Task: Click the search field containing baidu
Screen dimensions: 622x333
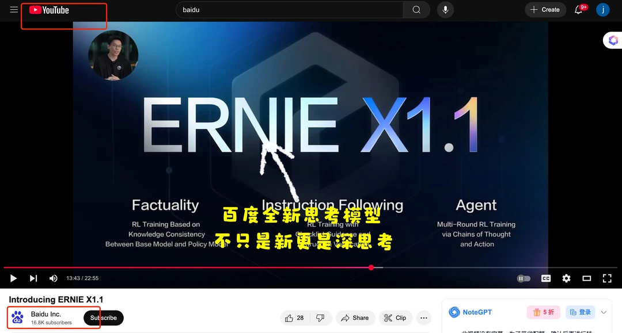Action: 290,10
